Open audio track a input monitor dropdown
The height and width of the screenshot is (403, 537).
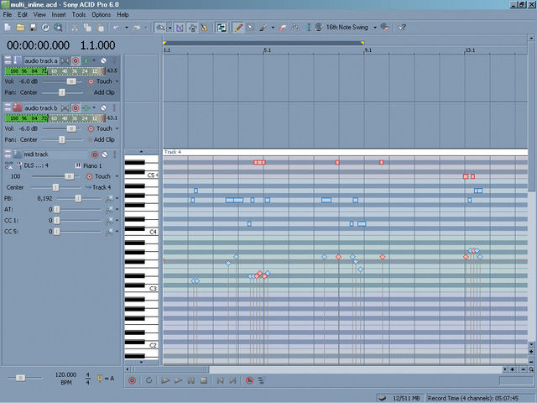point(94,60)
